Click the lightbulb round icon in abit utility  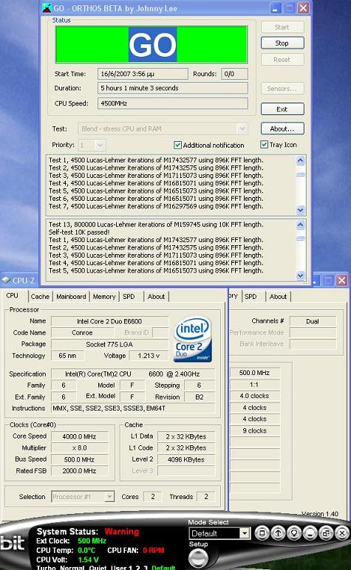pyautogui.click(x=294, y=533)
